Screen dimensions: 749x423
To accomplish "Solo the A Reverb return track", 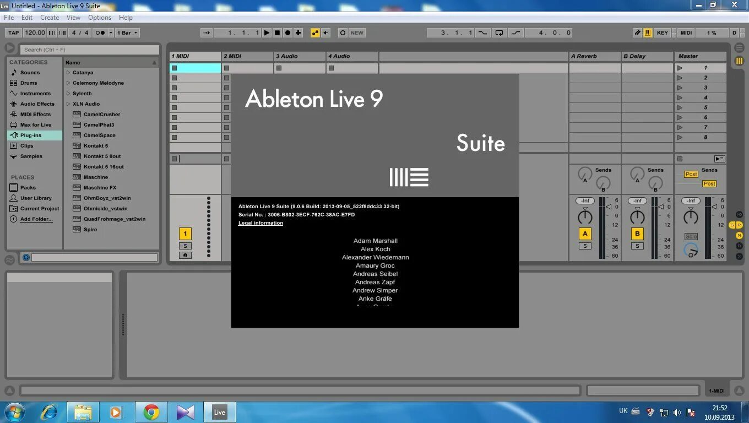I will tap(585, 246).
